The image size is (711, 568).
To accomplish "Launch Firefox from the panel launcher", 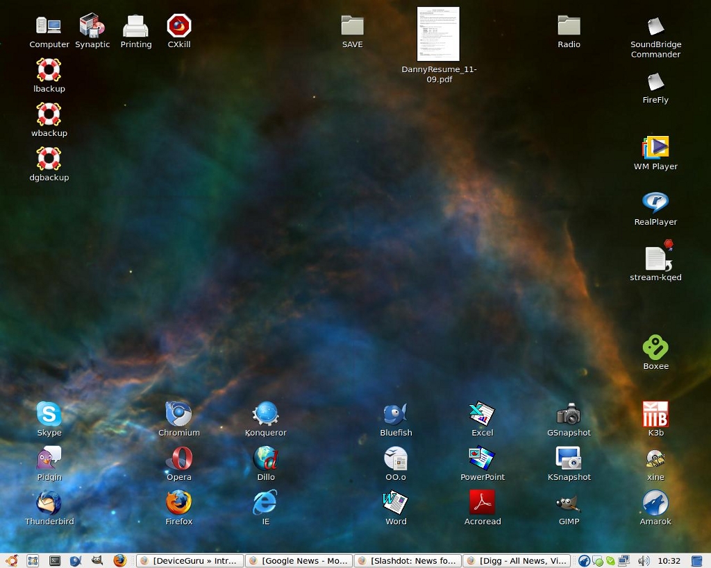I will (x=119, y=561).
